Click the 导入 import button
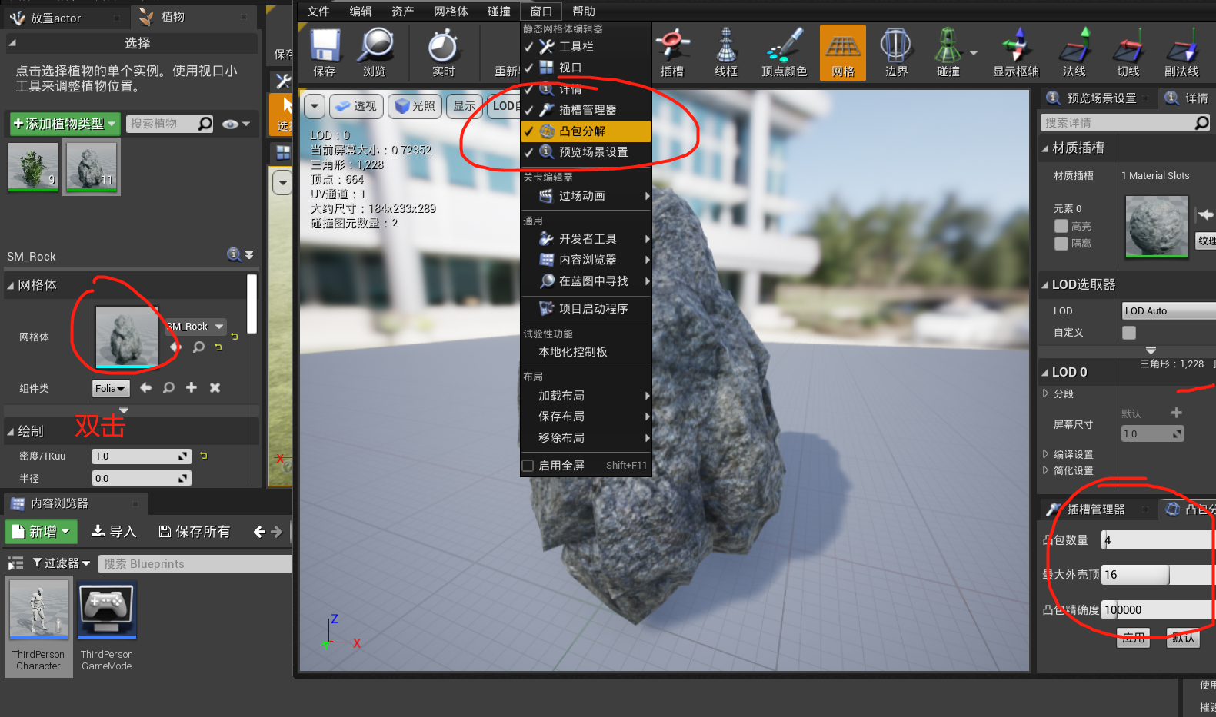Image resolution: width=1216 pixels, height=717 pixels. coord(113,532)
